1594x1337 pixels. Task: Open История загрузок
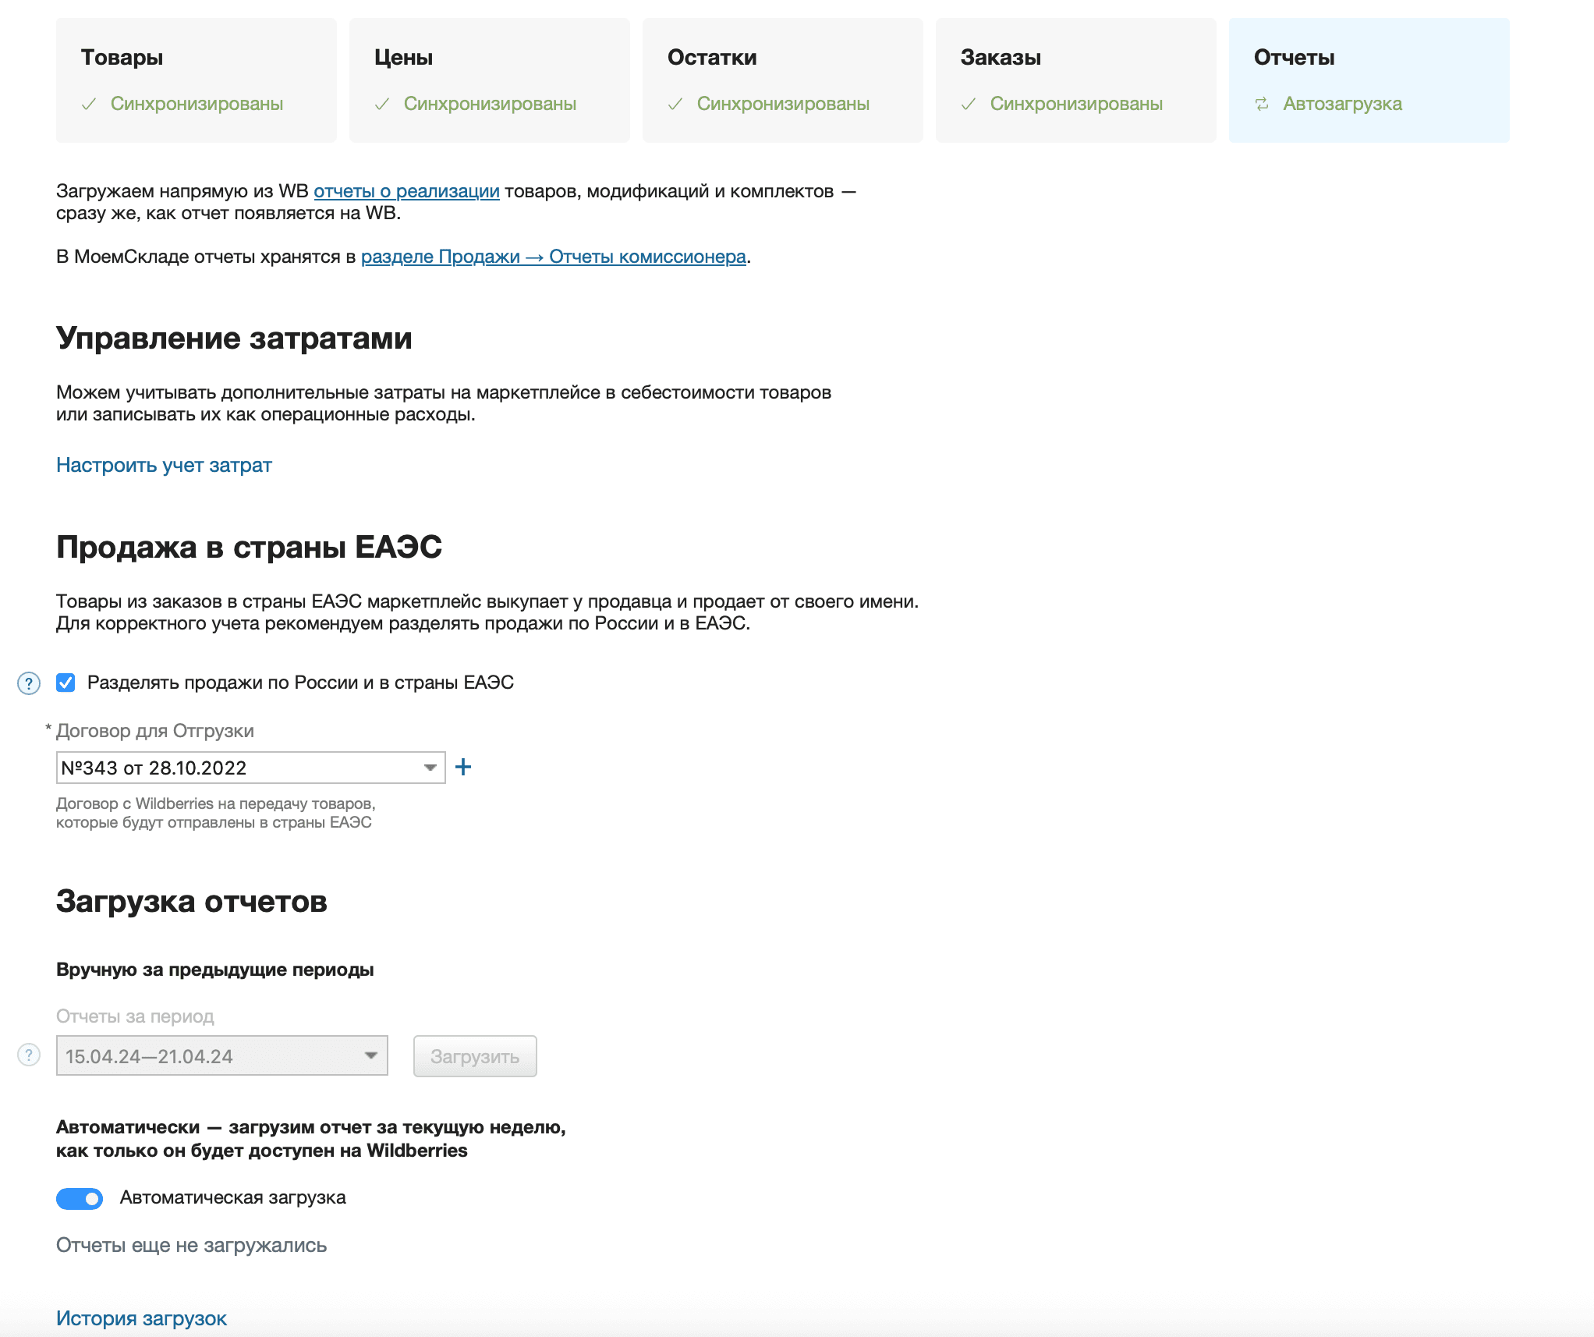pyautogui.click(x=141, y=1317)
